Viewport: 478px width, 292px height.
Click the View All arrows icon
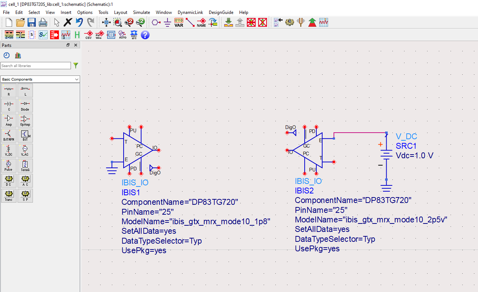click(x=106, y=22)
